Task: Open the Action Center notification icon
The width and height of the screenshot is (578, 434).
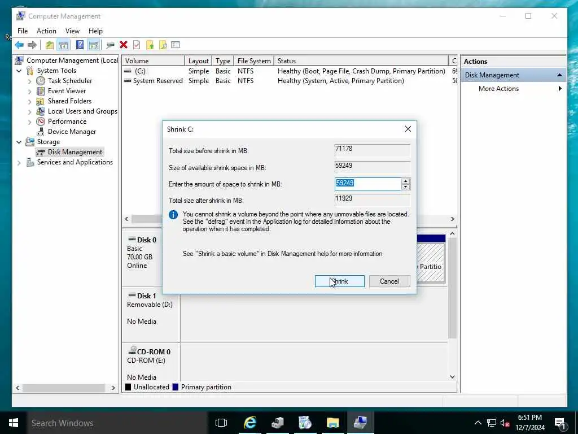Action: pyautogui.click(x=561, y=424)
